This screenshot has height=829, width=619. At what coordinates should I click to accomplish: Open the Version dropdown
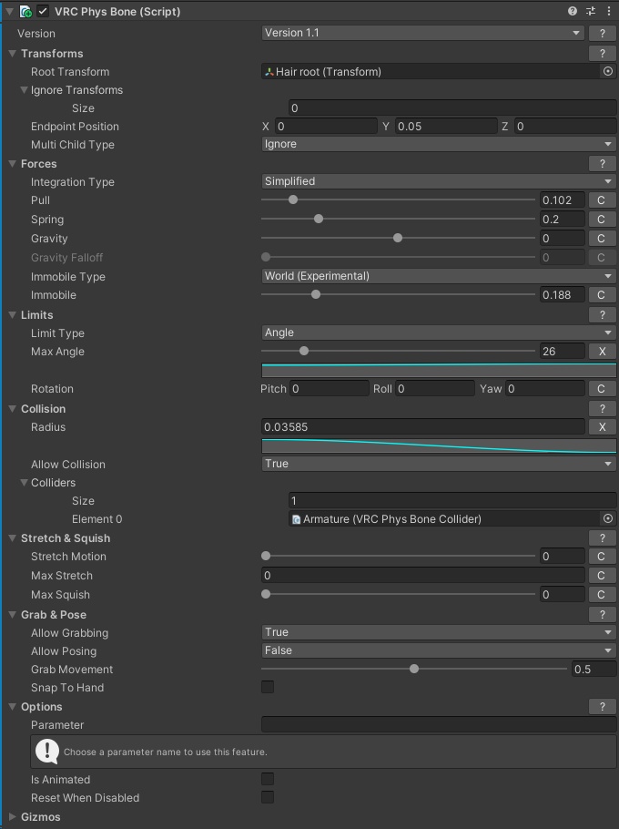423,33
